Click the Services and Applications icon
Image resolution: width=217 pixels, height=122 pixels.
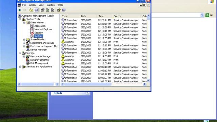click(x=24, y=67)
